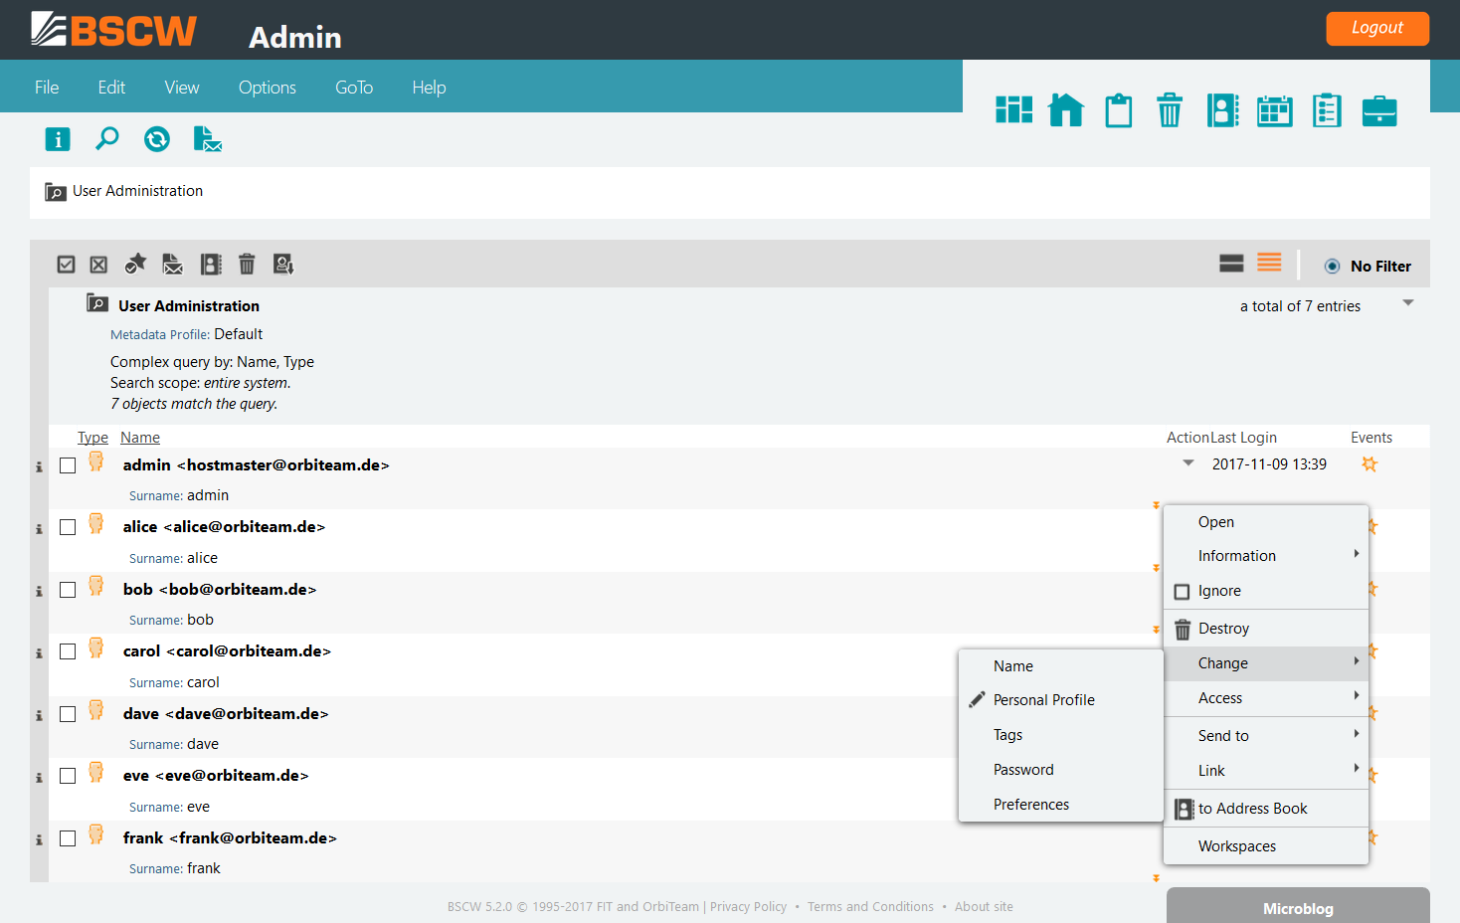Choose Personal Profile in submenu
Viewport: 1460px width, 923px height.
(1061, 700)
